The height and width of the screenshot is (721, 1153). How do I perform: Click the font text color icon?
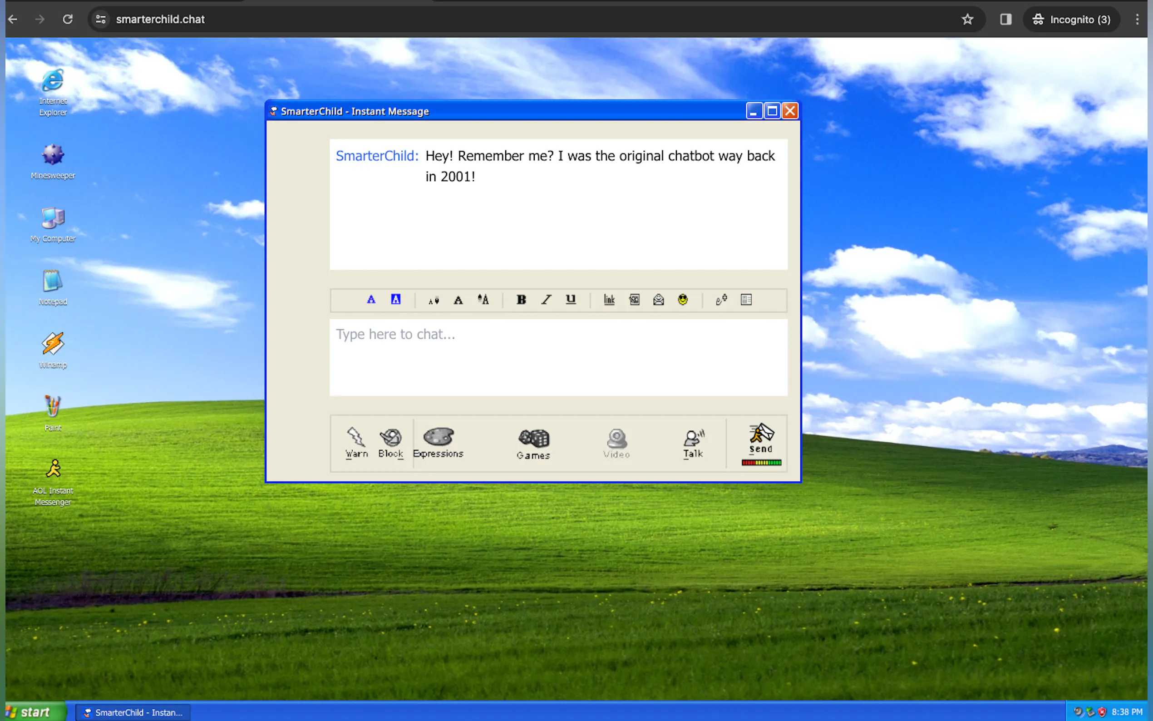pyautogui.click(x=371, y=300)
